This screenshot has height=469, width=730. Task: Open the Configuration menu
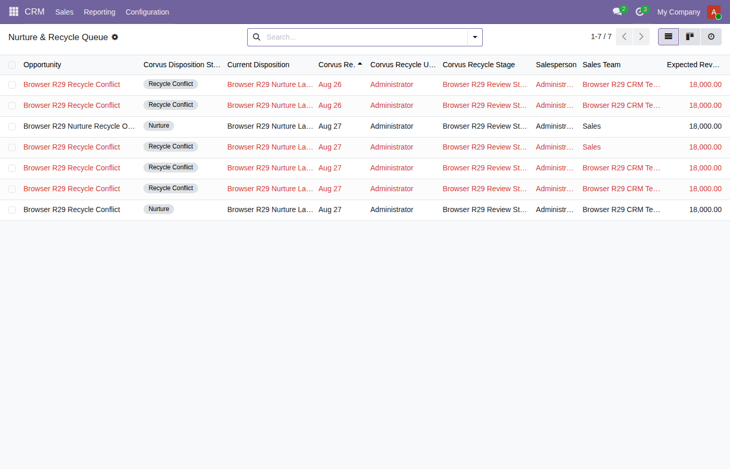point(147,12)
